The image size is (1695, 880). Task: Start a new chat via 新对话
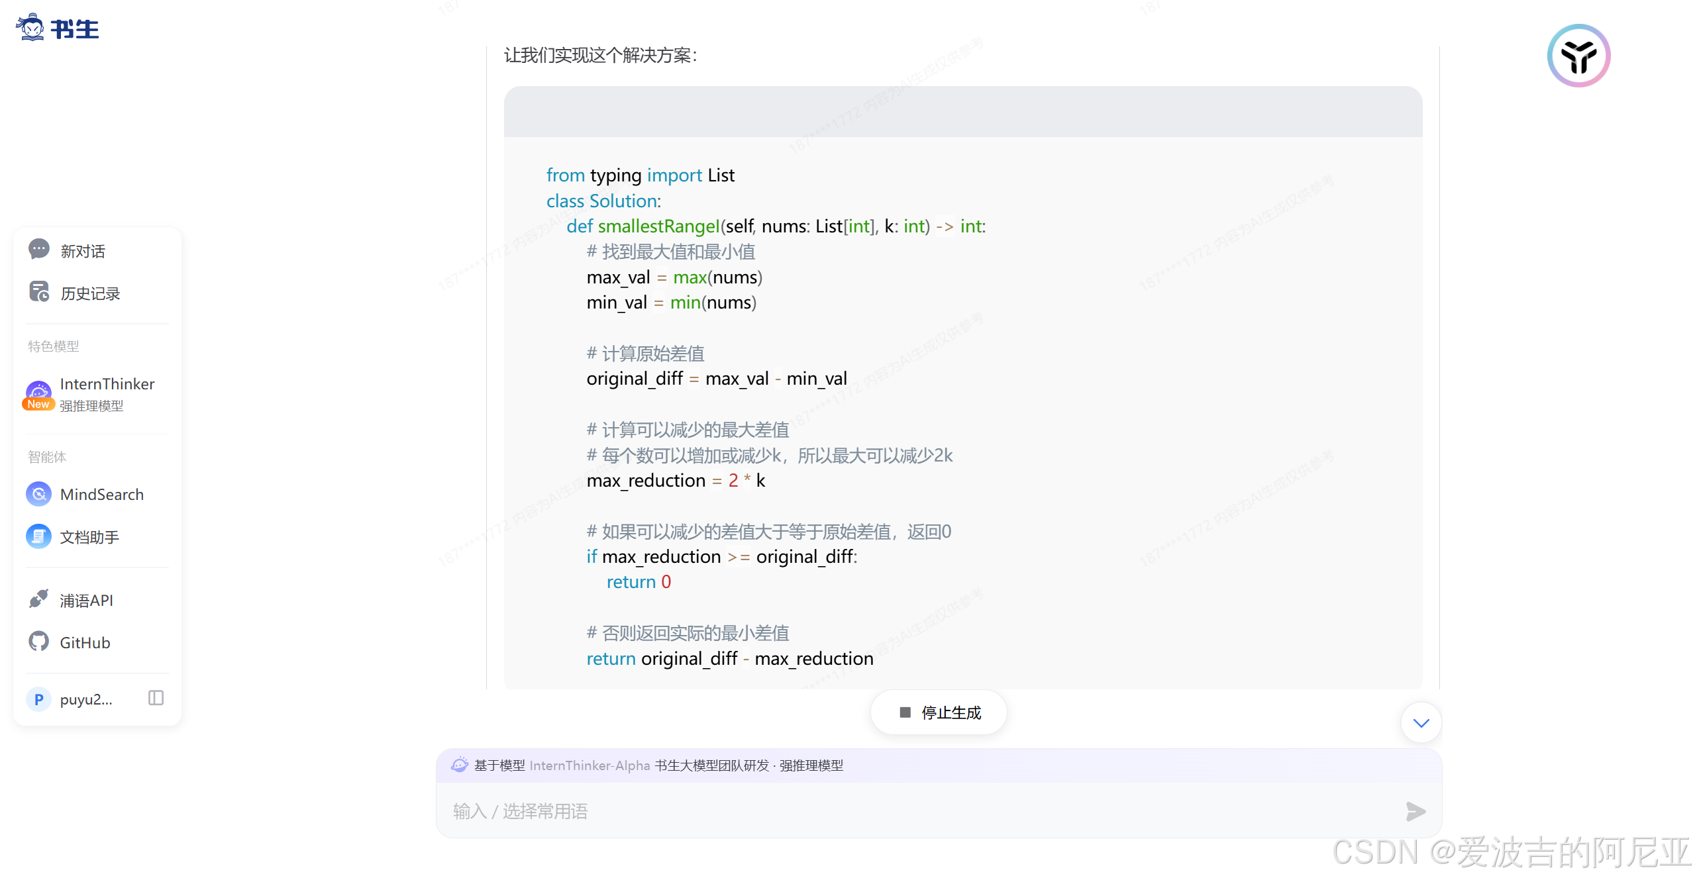click(82, 251)
